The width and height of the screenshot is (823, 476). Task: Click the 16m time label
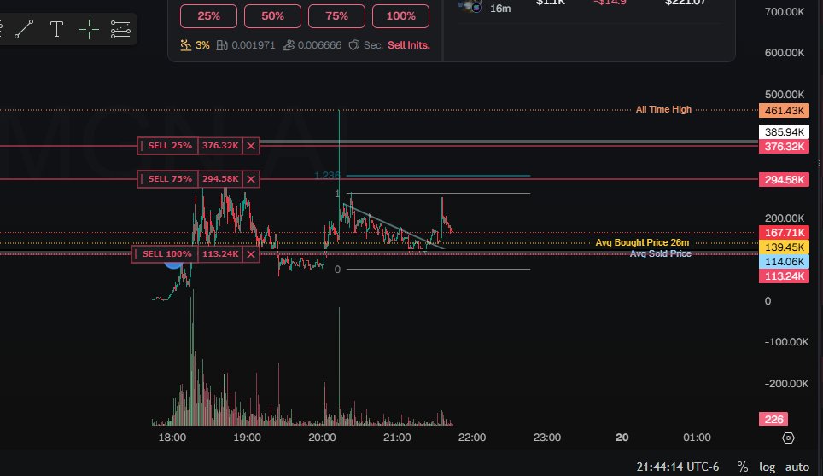point(500,9)
